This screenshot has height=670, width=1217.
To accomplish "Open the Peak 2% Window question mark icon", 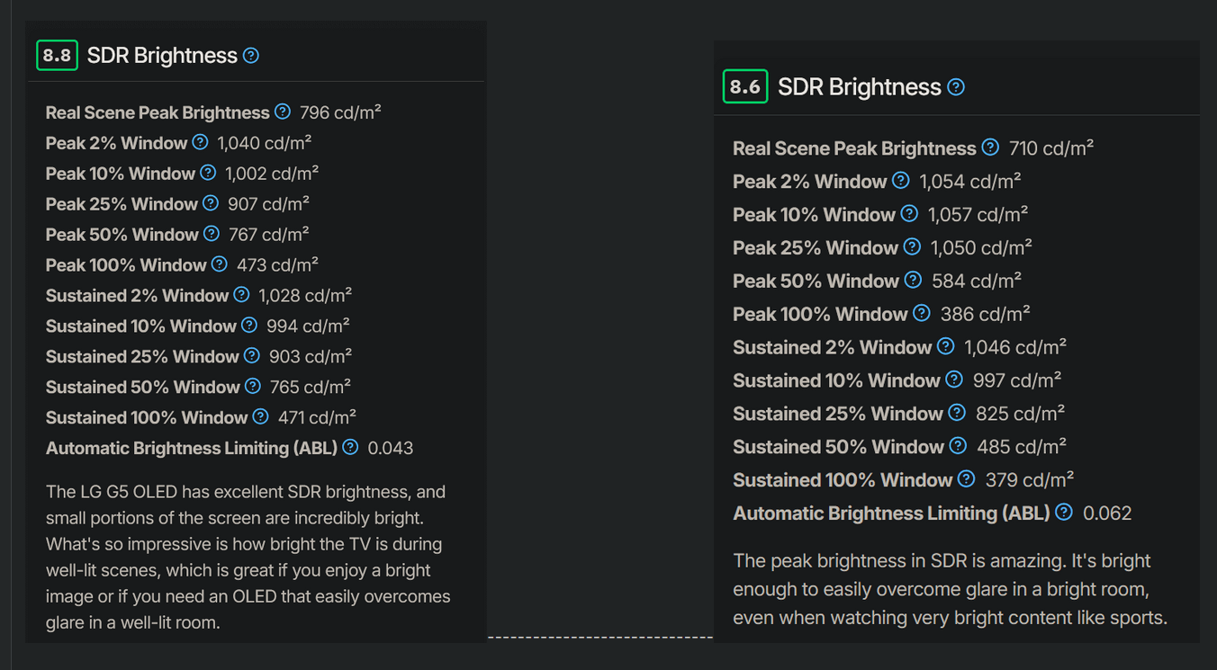I will pos(200,142).
